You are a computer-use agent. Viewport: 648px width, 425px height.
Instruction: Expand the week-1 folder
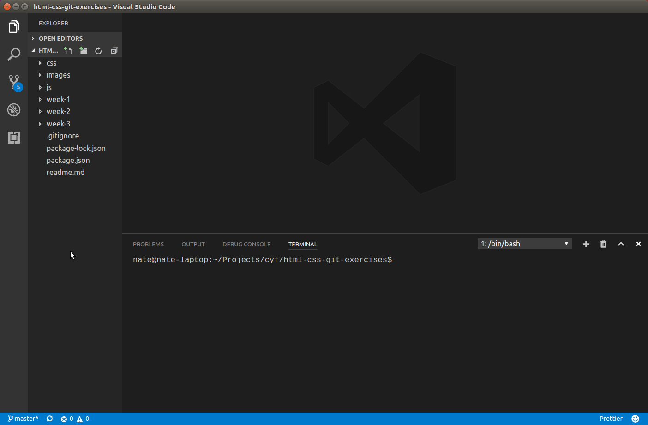58,99
